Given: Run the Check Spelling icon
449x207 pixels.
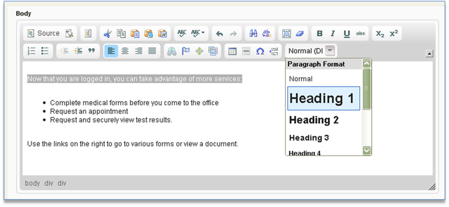Looking at the screenshot, I should [182, 34].
